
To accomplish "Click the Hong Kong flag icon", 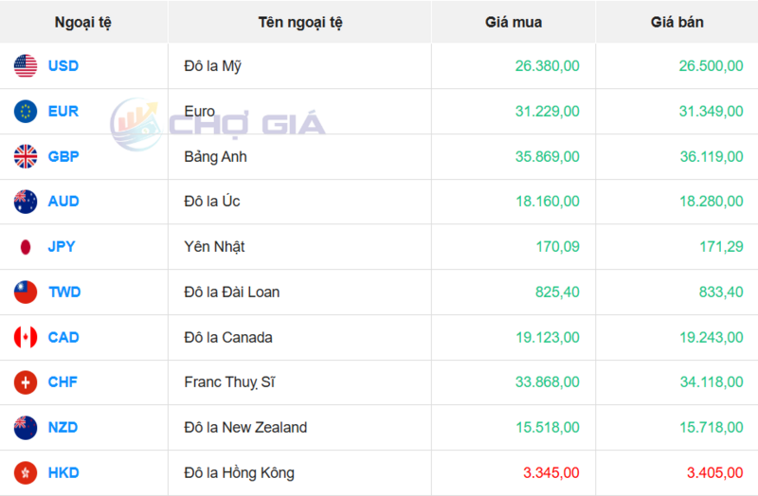I will coord(26,472).
